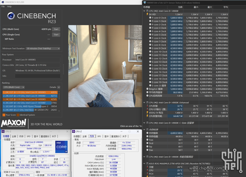Click the icon beside E-core 16 Clock

[150, 72]
